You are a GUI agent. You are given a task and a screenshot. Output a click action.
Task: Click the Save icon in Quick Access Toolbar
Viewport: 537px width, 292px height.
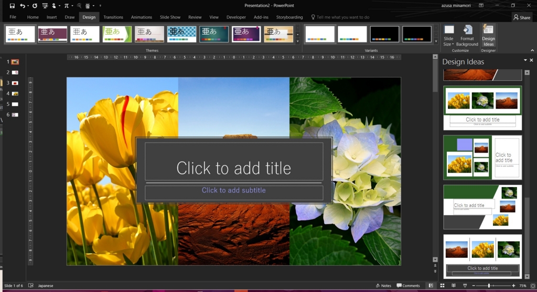coord(12,5)
